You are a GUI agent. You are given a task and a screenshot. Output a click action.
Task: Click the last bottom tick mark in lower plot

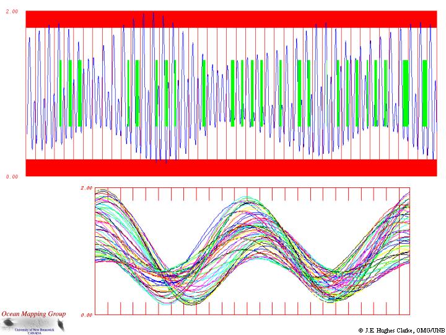tap(387, 308)
